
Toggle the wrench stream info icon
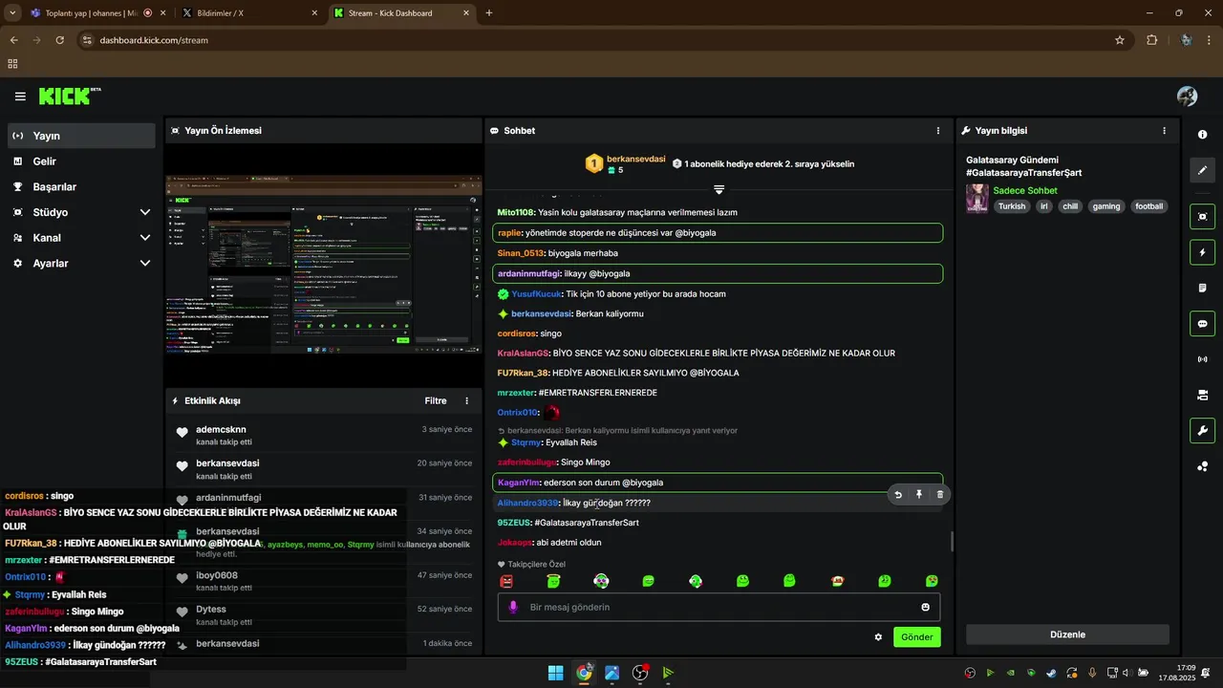(x=1202, y=430)
